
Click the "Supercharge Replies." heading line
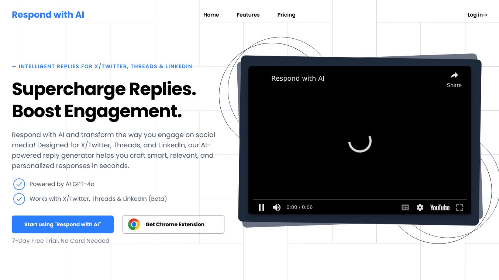(104, 89)
